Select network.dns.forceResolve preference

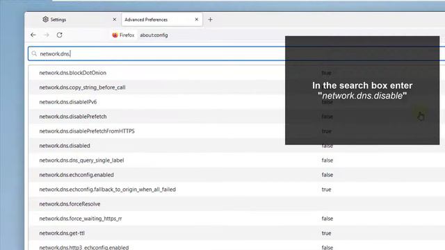click(70, 204)
